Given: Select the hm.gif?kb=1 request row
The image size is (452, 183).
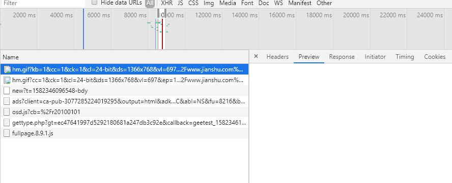Looking at the screenshot, I should click(124, 69).
